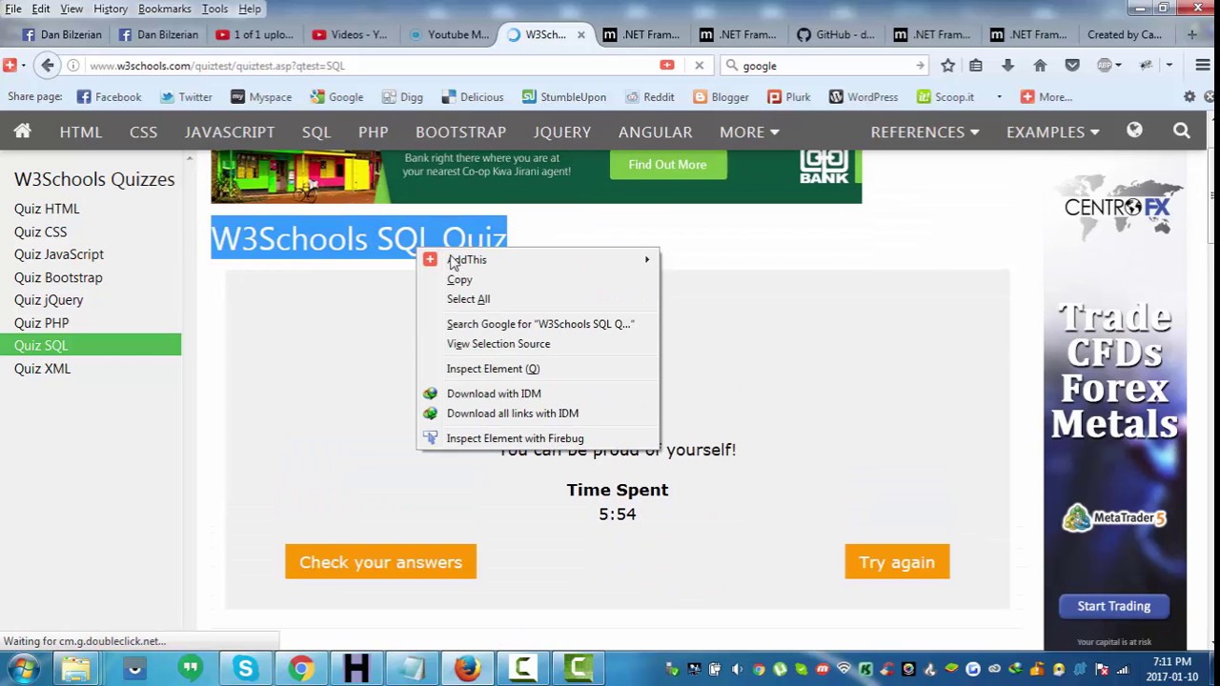Choose Inspect Element with Firebug
Viewport: 1220px width, 686px height.
[x=539, y=438]
